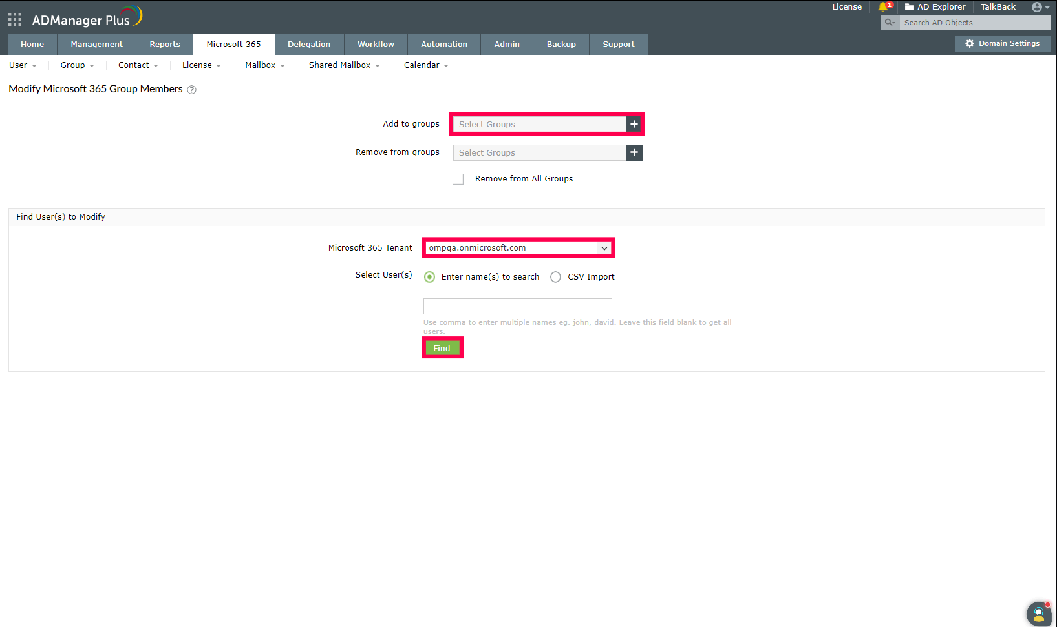Image resolution: width=1057 pixels, height=627 pixels.
Task: Open the Support tab
Action: [619, 45]
